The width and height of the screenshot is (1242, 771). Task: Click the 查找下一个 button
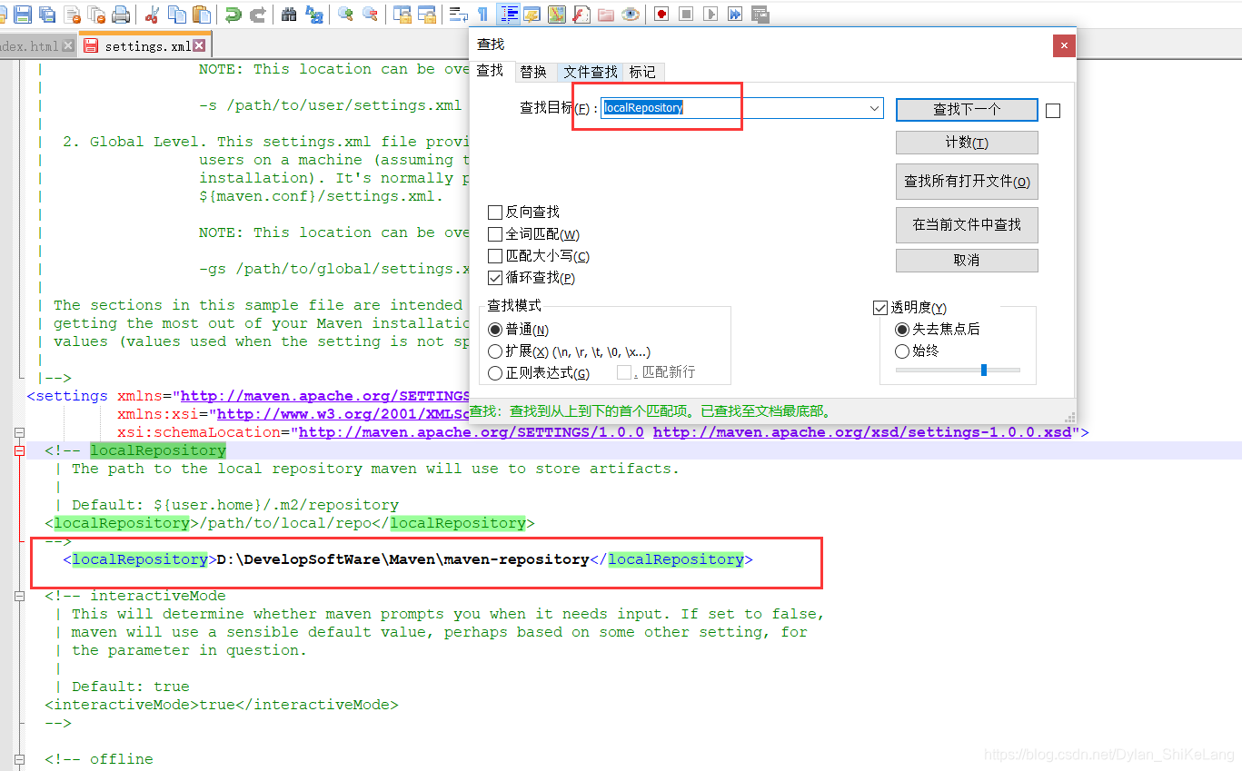[x=967, y=109]
